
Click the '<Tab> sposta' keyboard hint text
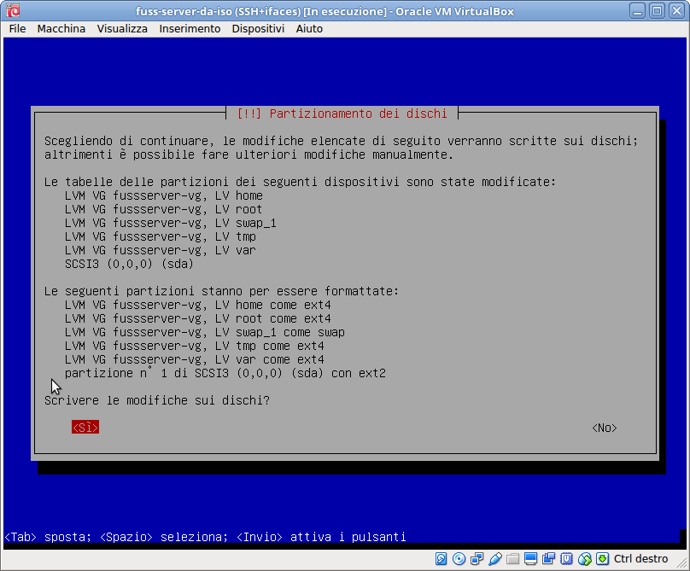tap(48, 537)
